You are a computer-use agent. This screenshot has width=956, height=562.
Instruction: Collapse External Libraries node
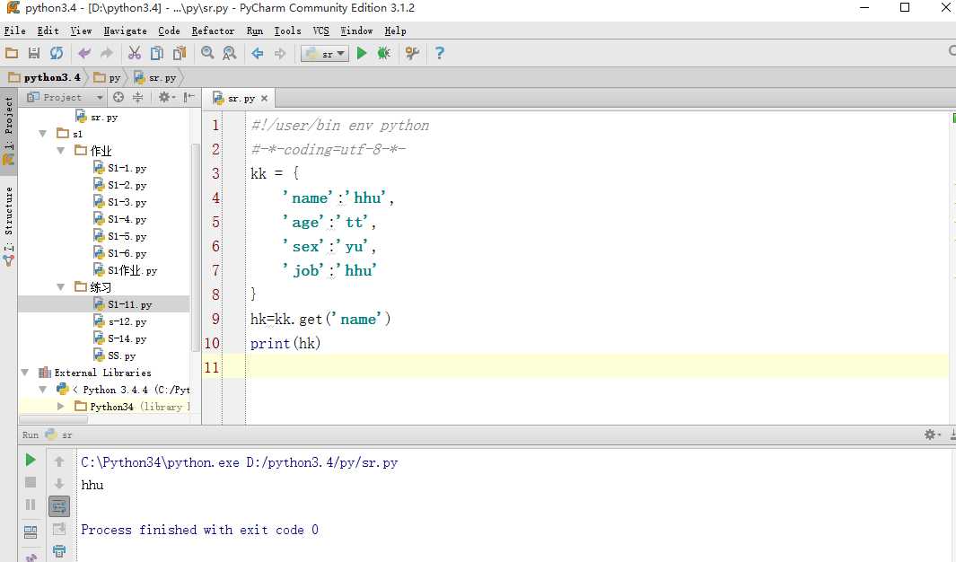pyautogui.click(x=25, y=373)
